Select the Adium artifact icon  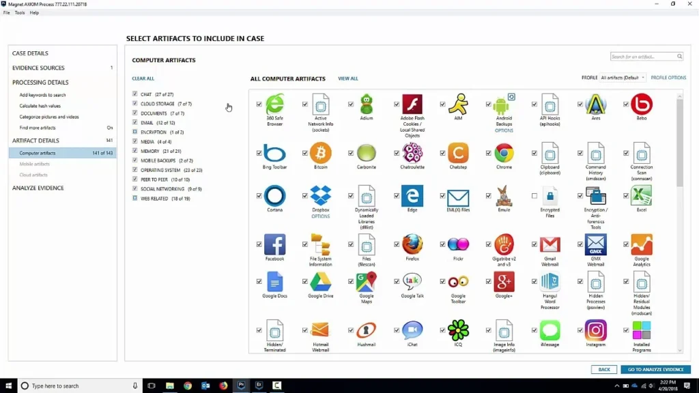(x=367, y=104)
